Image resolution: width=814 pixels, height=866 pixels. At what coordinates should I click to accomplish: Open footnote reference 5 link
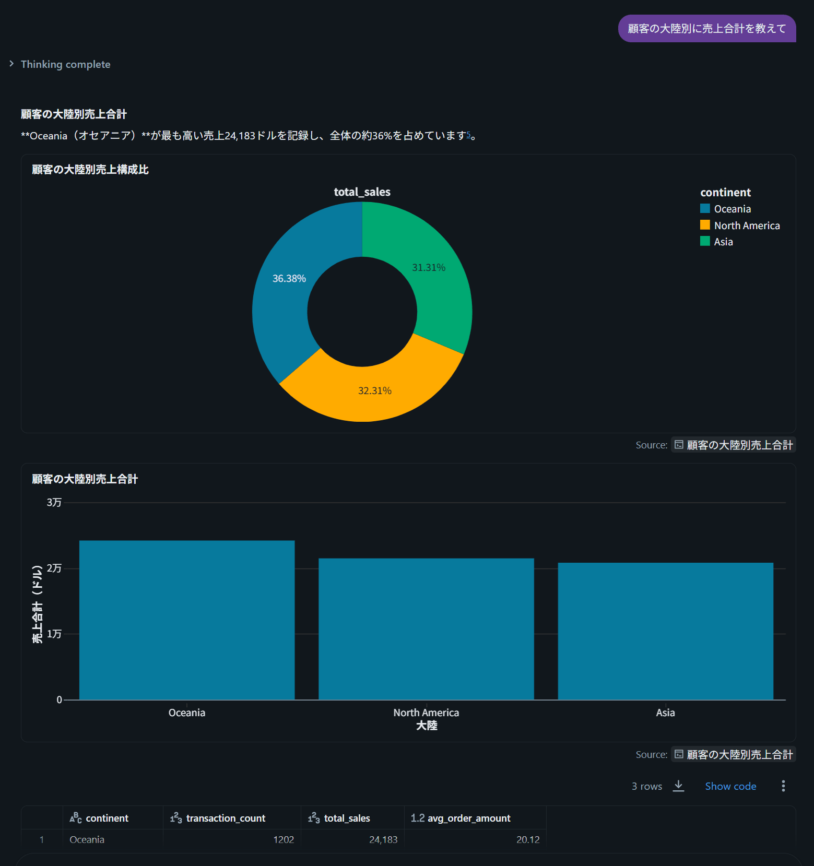[468, 135]
